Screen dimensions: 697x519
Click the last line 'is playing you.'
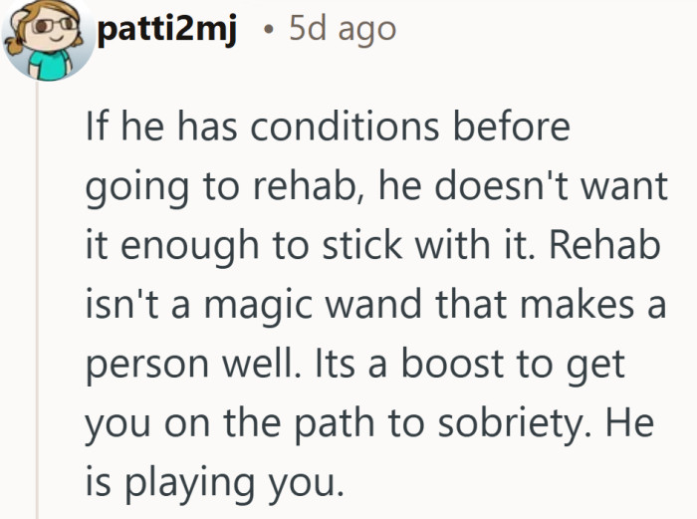(215, 482)
